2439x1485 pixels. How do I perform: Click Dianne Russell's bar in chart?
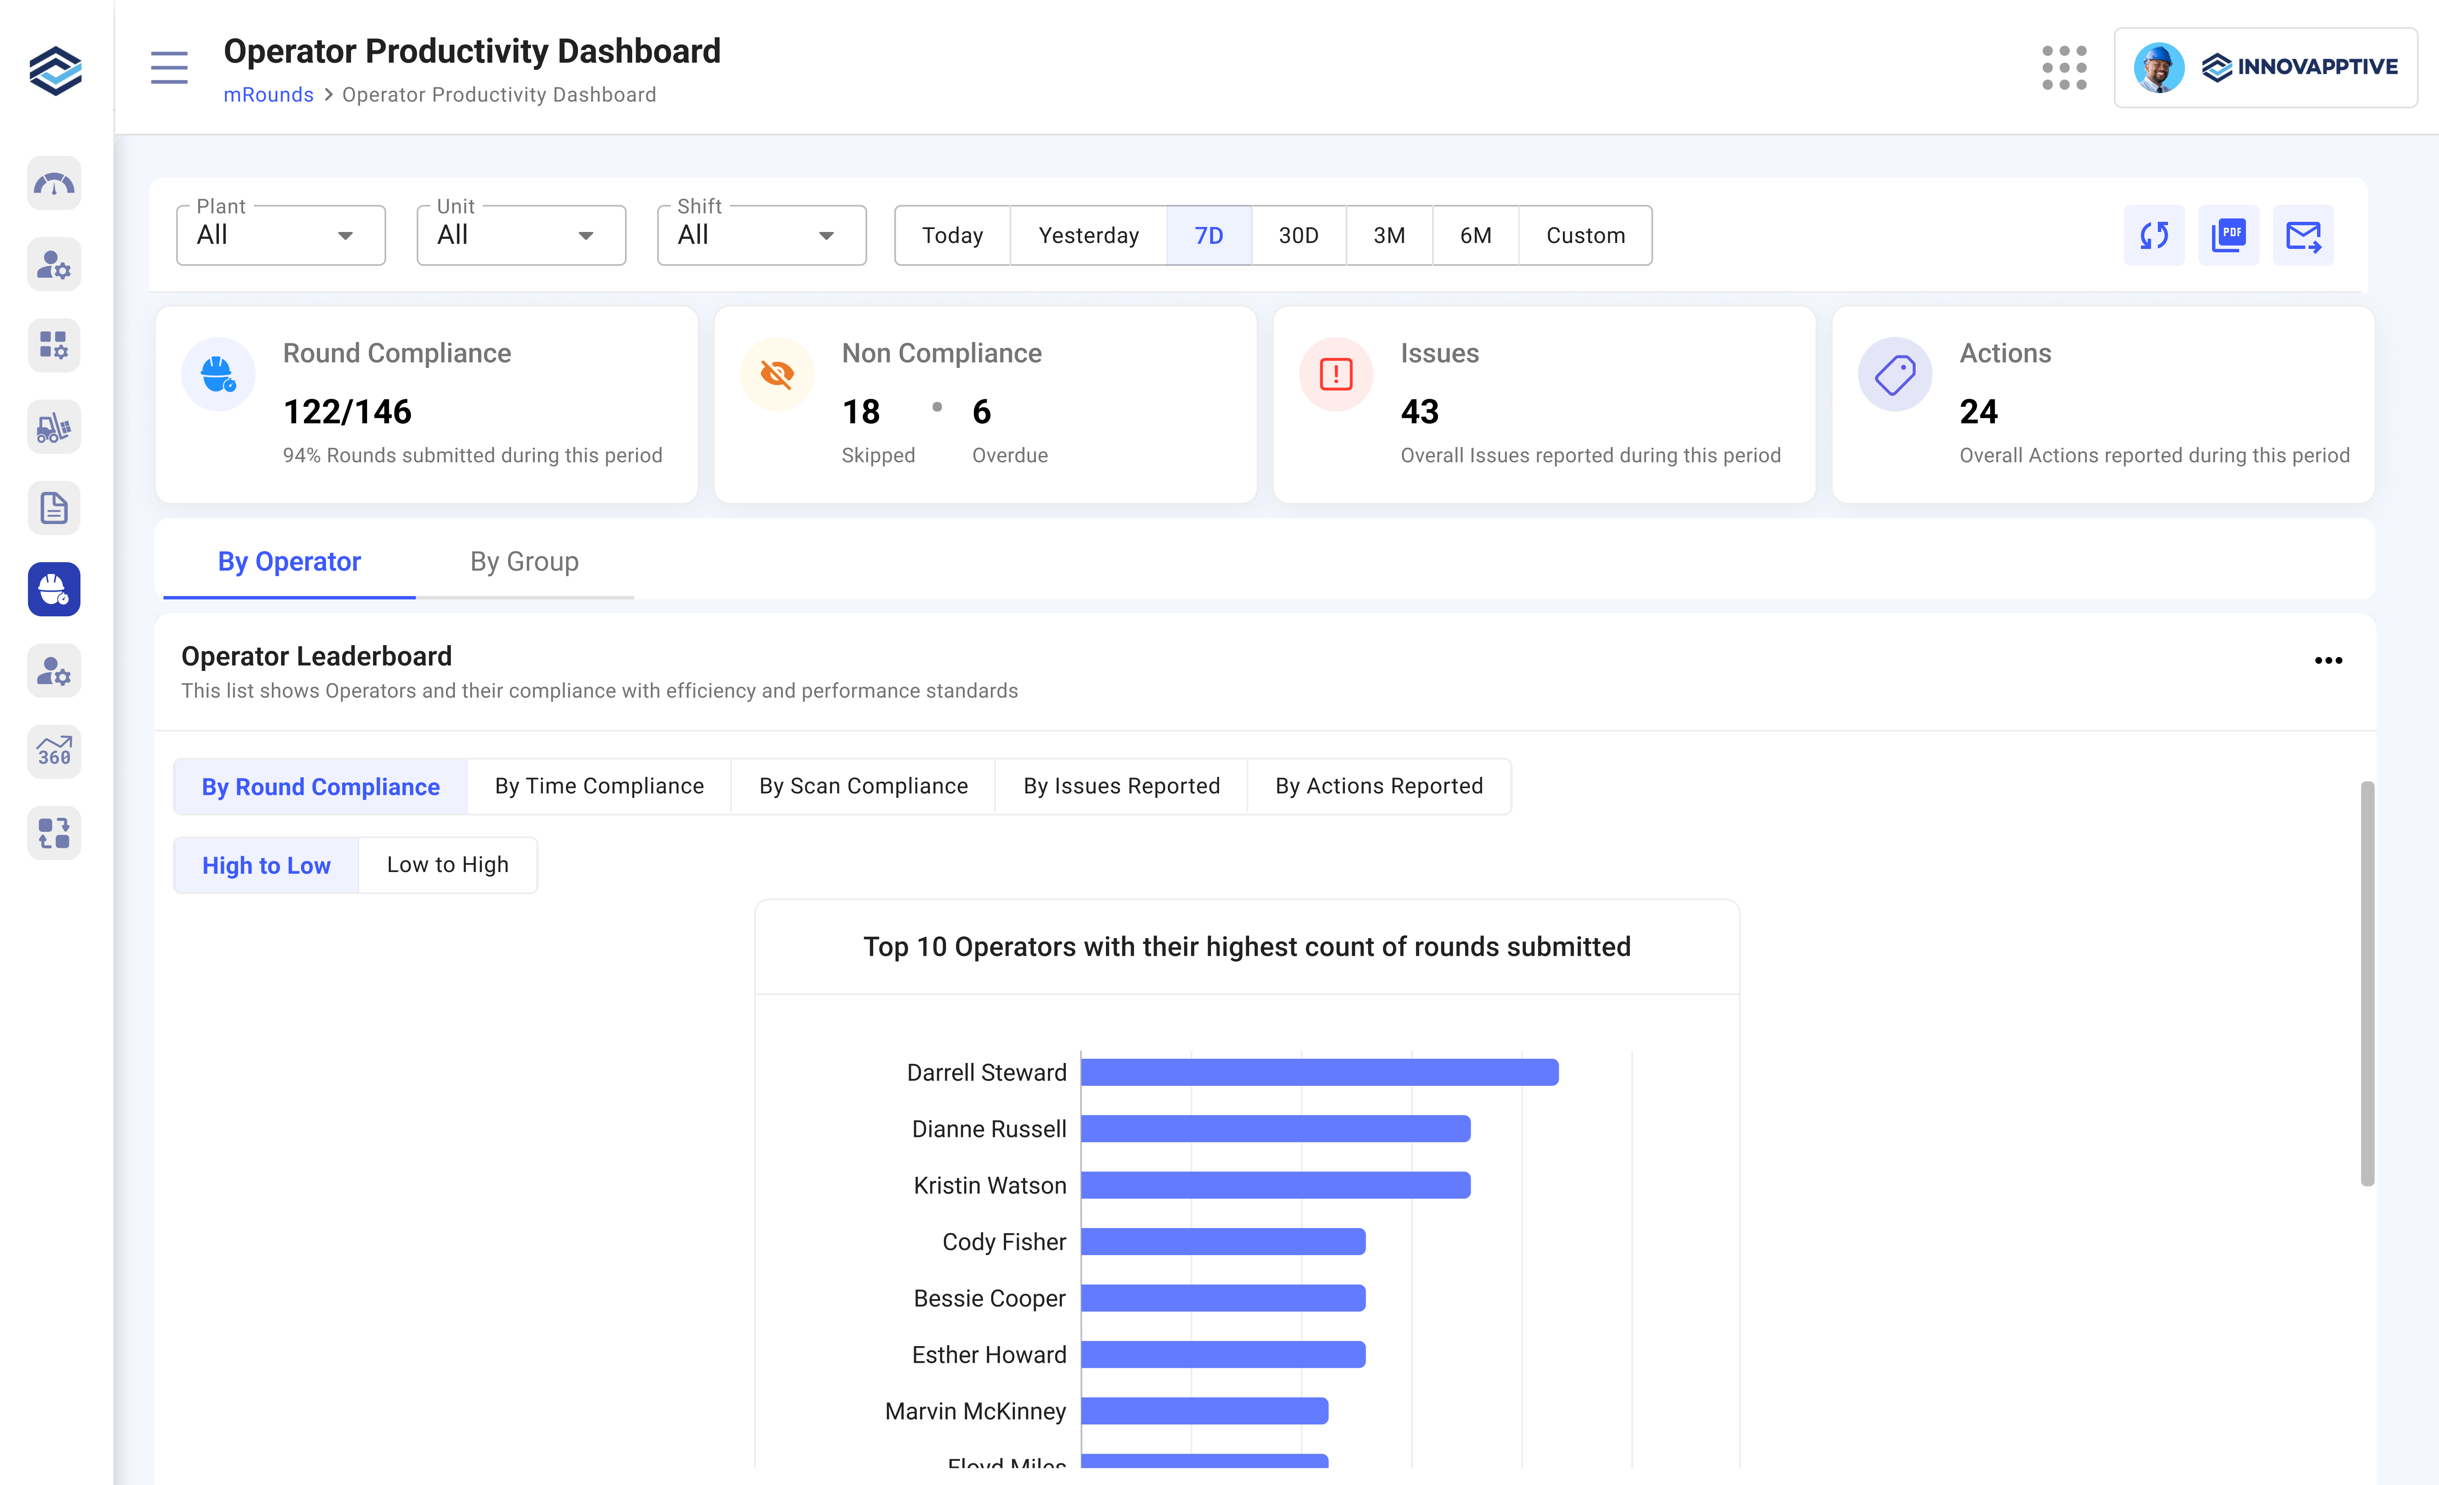(1276, 1129)
